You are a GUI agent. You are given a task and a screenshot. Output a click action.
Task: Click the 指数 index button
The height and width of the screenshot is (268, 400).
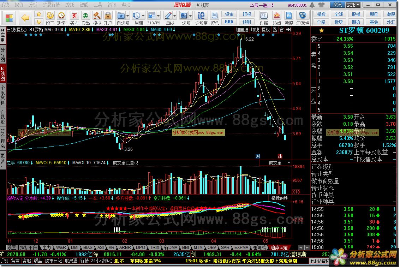pyautogui.click(x=321, y=14)
